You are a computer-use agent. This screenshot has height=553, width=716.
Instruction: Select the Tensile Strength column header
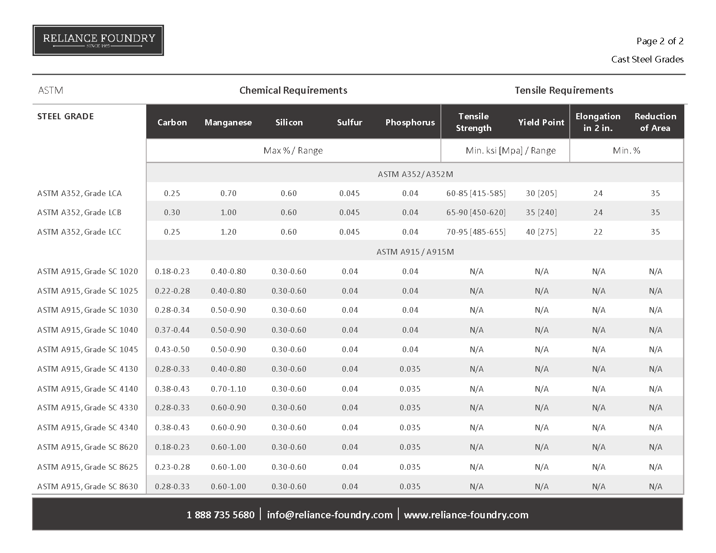click(x=474, y=122)
